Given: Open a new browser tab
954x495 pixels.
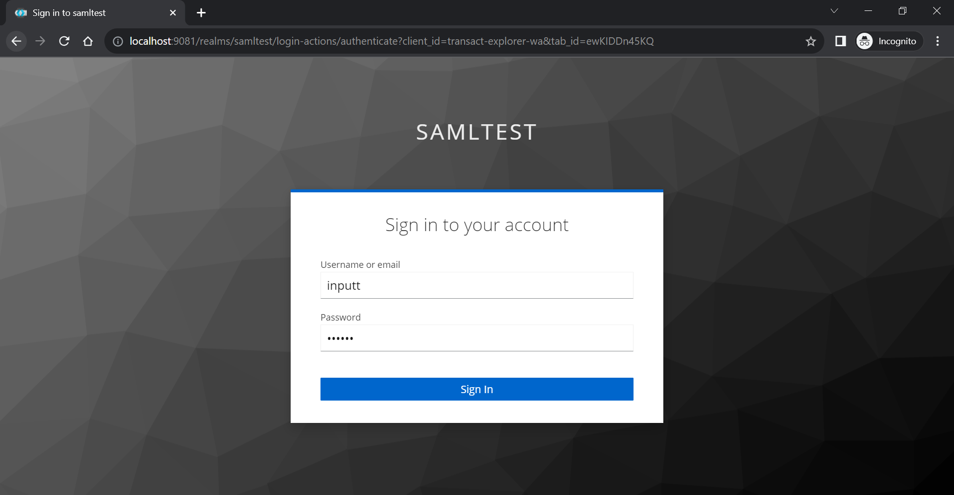Looking at the screenshot, I should point(201,13).
